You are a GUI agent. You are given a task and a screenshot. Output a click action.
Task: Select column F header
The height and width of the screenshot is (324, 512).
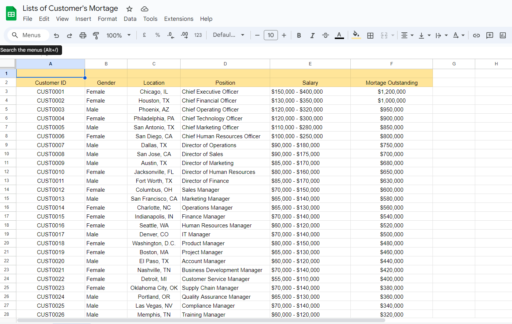click(x=392, y=64)
